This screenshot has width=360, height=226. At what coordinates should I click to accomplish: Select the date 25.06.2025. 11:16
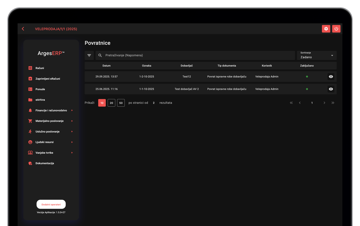(x=106, y=89)
